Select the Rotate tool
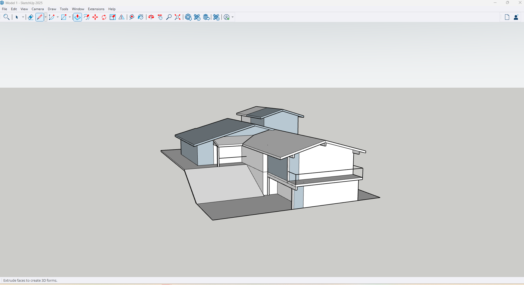The width and height of the screenshot is (524, 285). (x=104, y=17)
